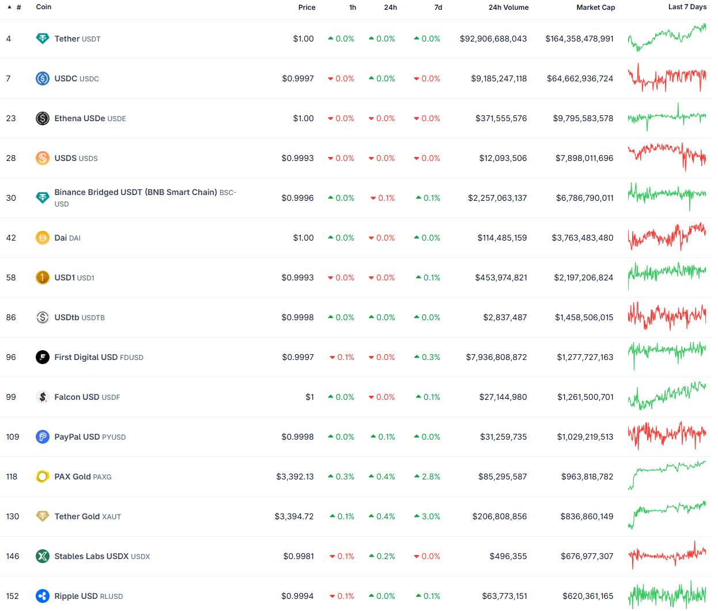718x611 pixels.
Task: Sort by the 1h change column
Action: [353, 8]
